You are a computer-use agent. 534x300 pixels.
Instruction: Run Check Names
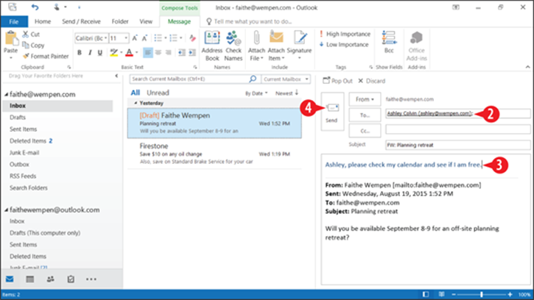(x=233, y=46)
